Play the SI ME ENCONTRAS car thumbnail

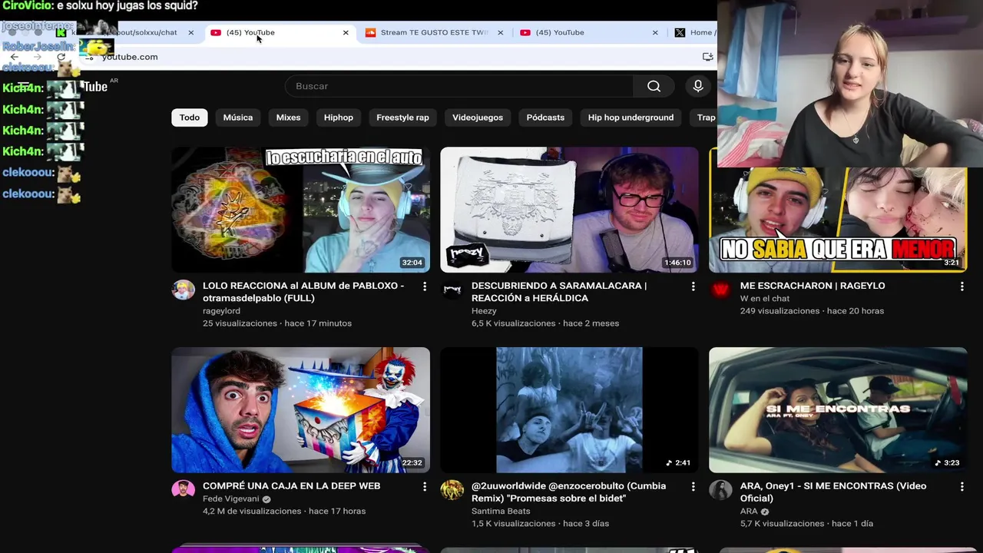click(x=838, y=410)
